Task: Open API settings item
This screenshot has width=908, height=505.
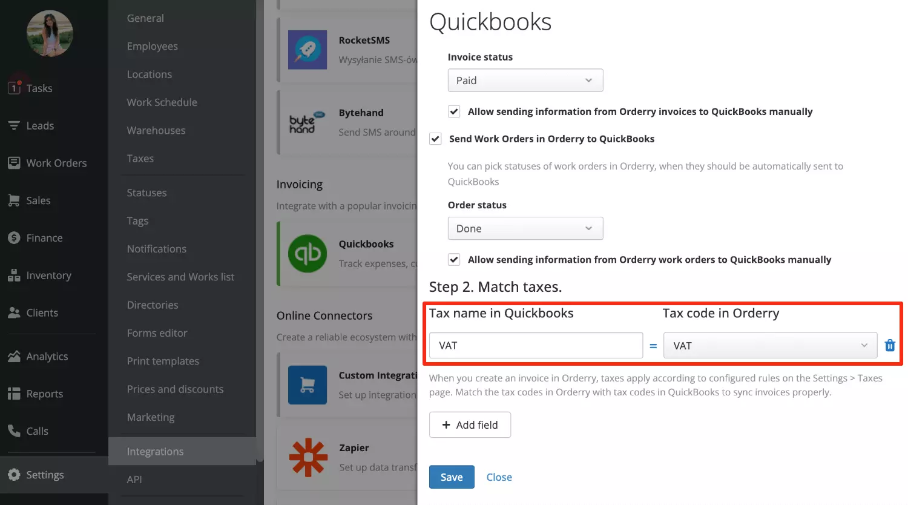Action: [134, 480]
